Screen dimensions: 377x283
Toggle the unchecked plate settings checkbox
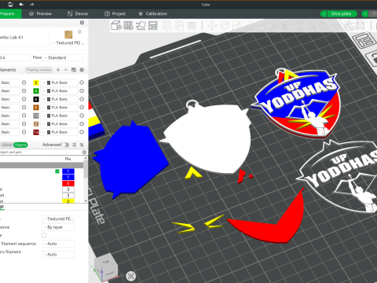[x=44, y=235]
